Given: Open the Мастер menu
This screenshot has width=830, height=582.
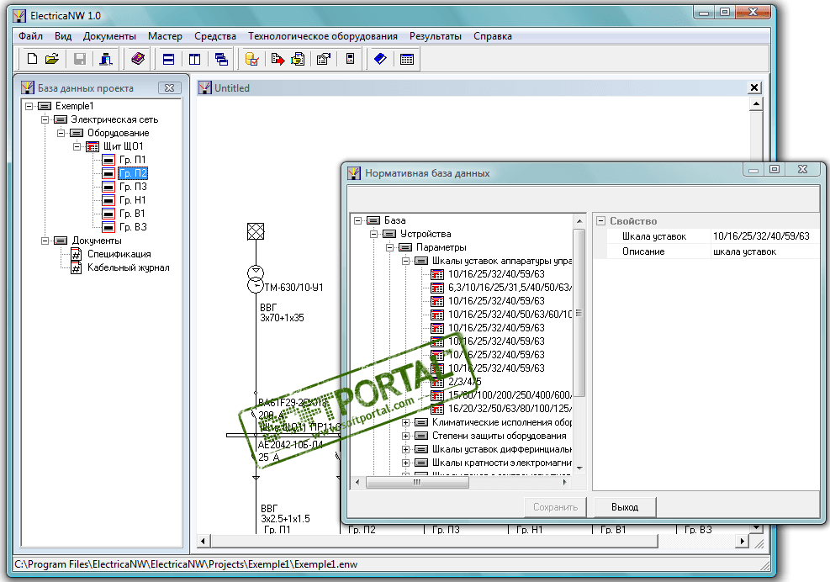Looking at the screenshot, I should 165,36.
